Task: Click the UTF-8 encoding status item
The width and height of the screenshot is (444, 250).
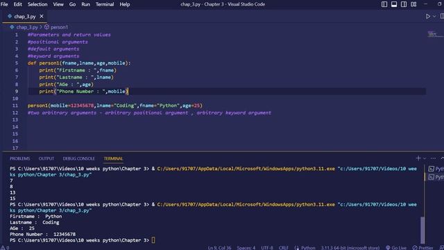Action: pyautogui.click(x=267, y=248)
